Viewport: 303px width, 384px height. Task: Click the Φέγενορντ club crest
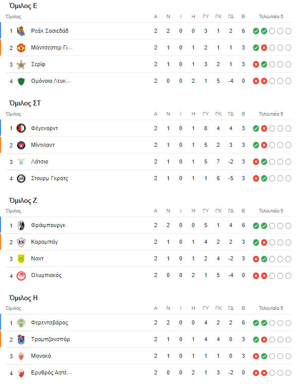pyautogui.click(x=21, y=128)
